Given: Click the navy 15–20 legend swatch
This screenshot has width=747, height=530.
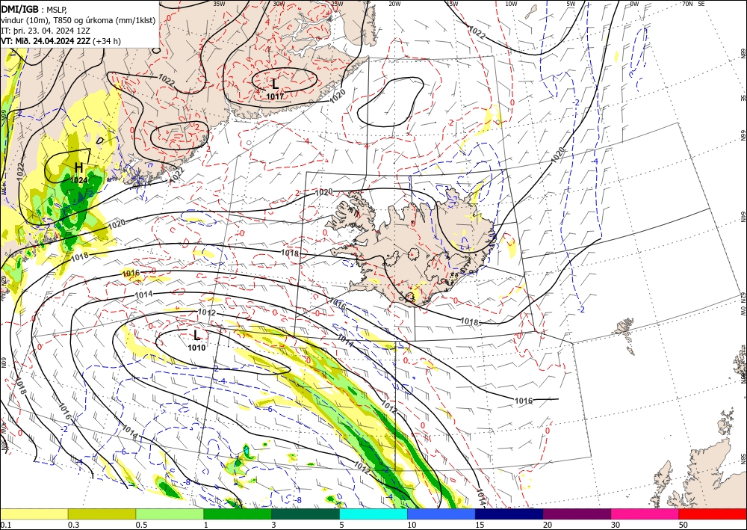Looking at the screenshot, I should [509, 514].
